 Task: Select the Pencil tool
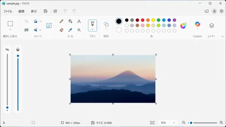tap(62, 21)
